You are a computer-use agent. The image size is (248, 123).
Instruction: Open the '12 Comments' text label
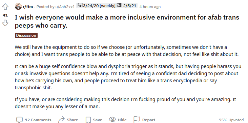pyautogui.click(x=38, y=120)
